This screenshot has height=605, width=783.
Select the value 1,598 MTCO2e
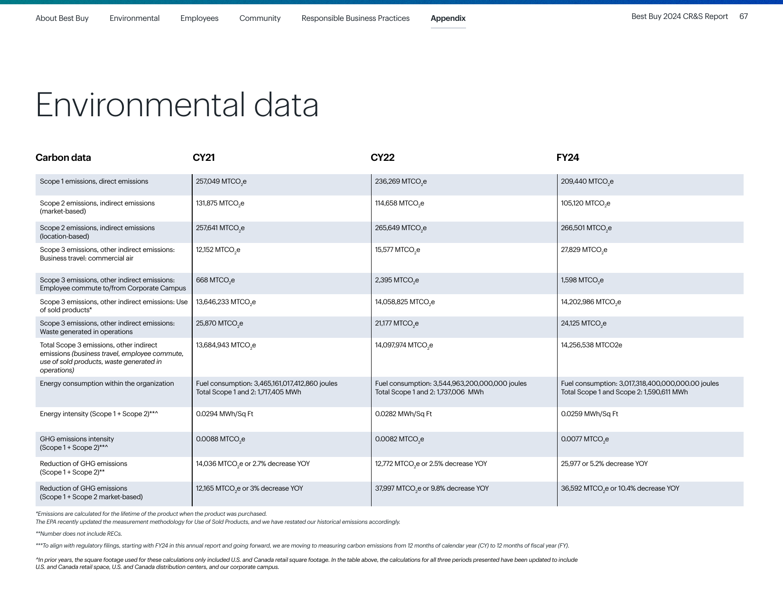(582, 280)
